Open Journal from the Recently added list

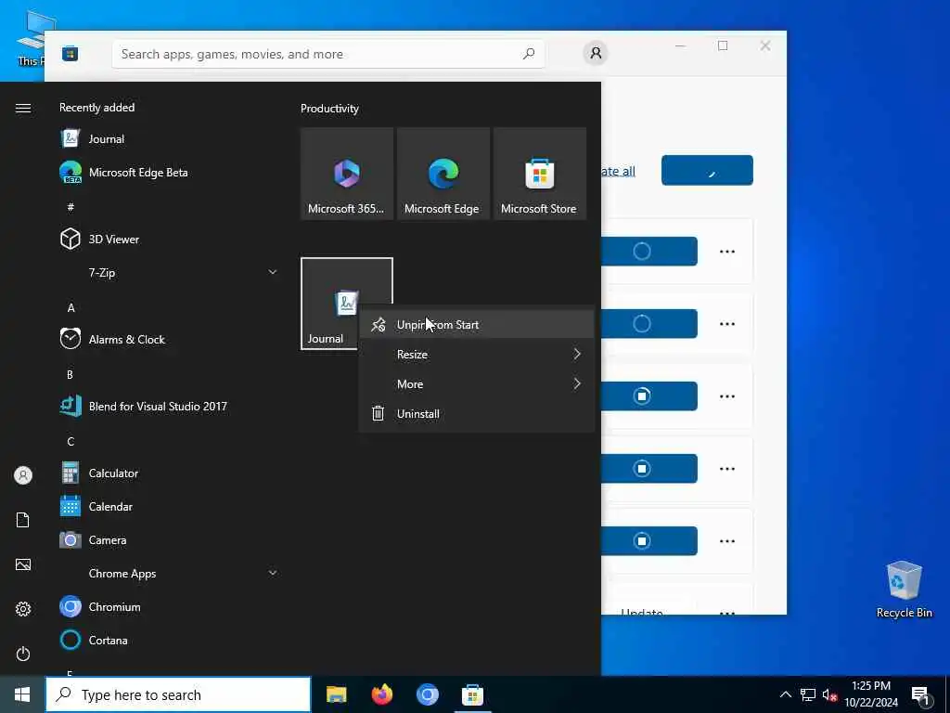pyautogui.click(x=169, y=139)
